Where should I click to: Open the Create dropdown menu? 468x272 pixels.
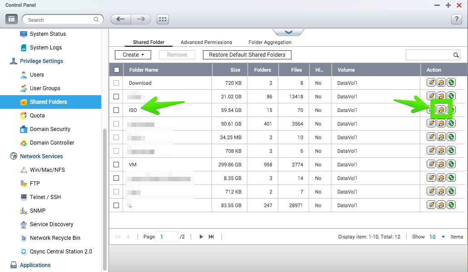tap(133, 55)
